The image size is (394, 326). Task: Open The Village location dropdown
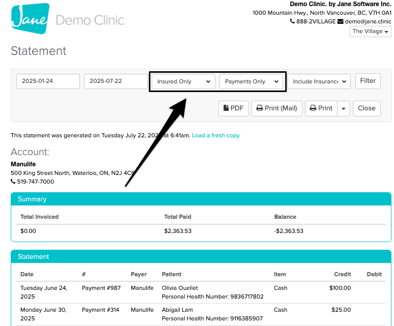coord(371,32)
